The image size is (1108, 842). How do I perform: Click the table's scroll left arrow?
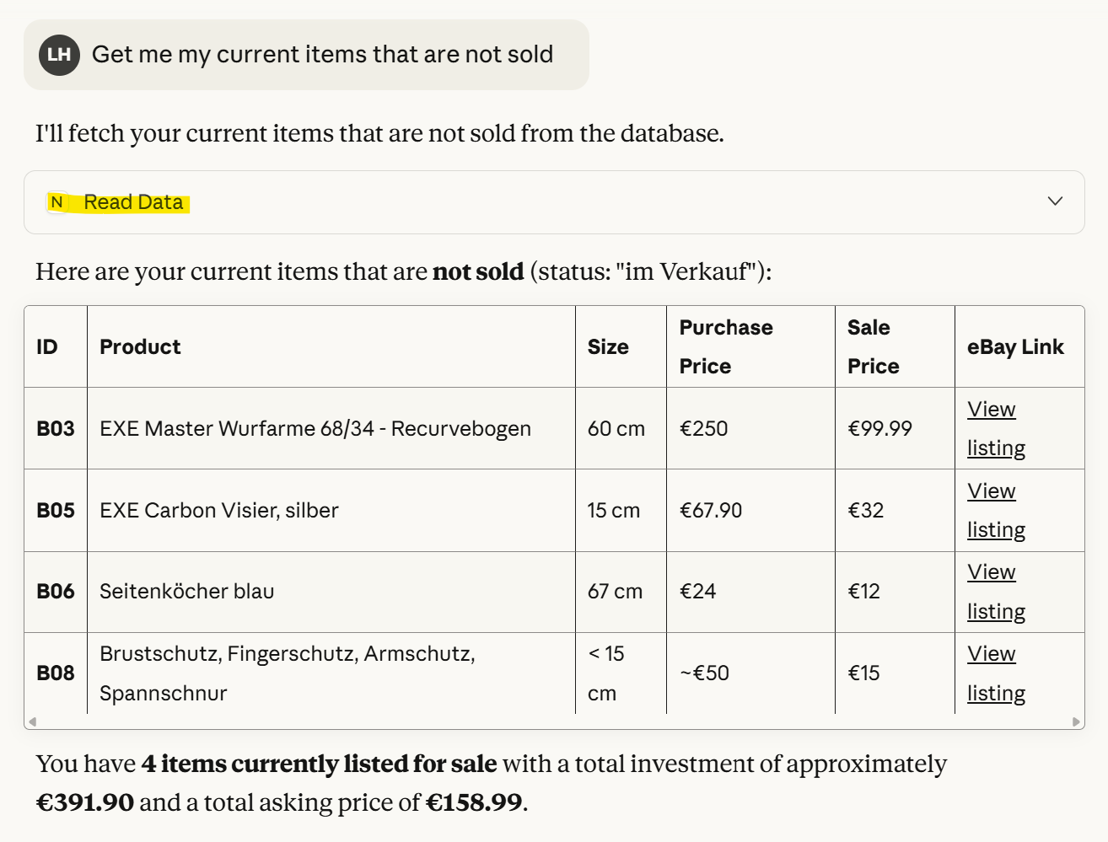coord(32,721)
